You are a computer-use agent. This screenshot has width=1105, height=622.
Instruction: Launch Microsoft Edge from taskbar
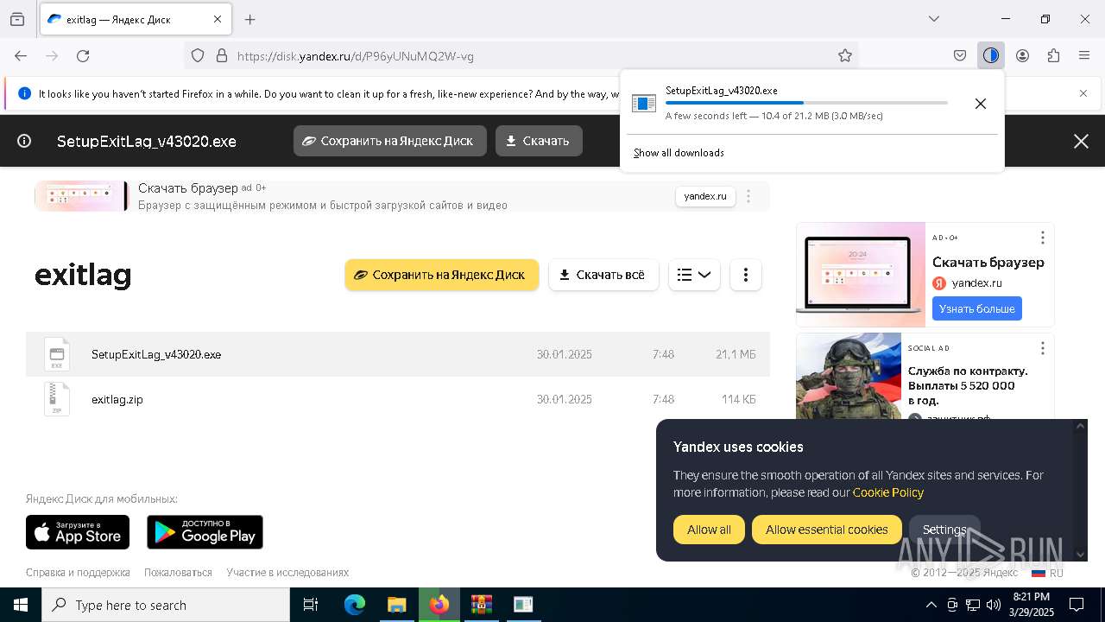point(355,605)
